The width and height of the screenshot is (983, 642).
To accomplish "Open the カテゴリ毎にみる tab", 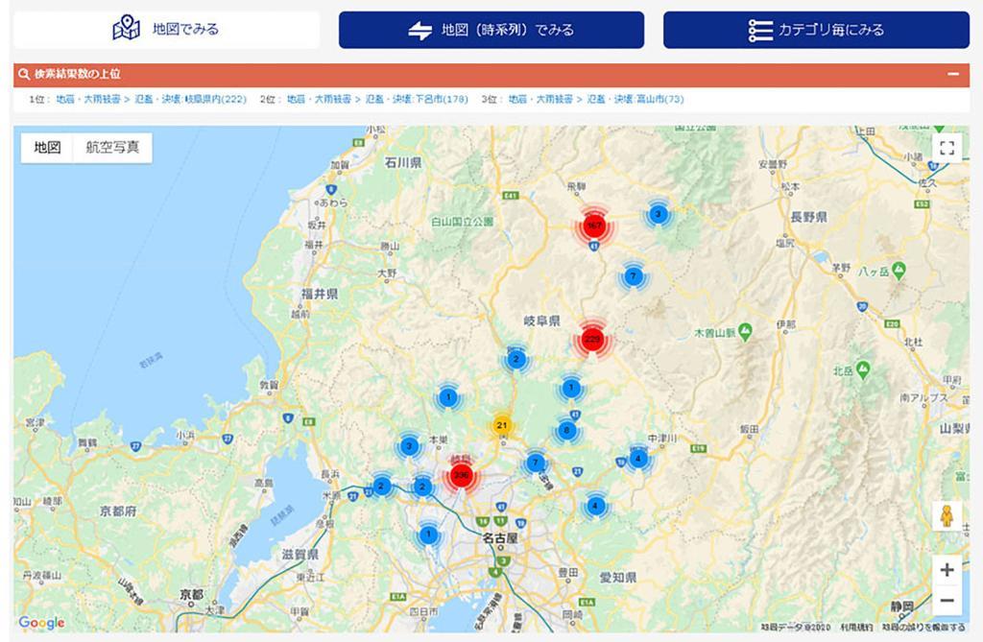I will tap(816, 30).
